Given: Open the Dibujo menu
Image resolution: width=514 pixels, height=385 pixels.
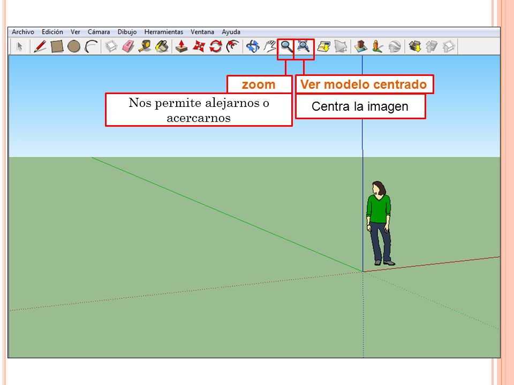Looking at the screenshot, I should point(127,32).
